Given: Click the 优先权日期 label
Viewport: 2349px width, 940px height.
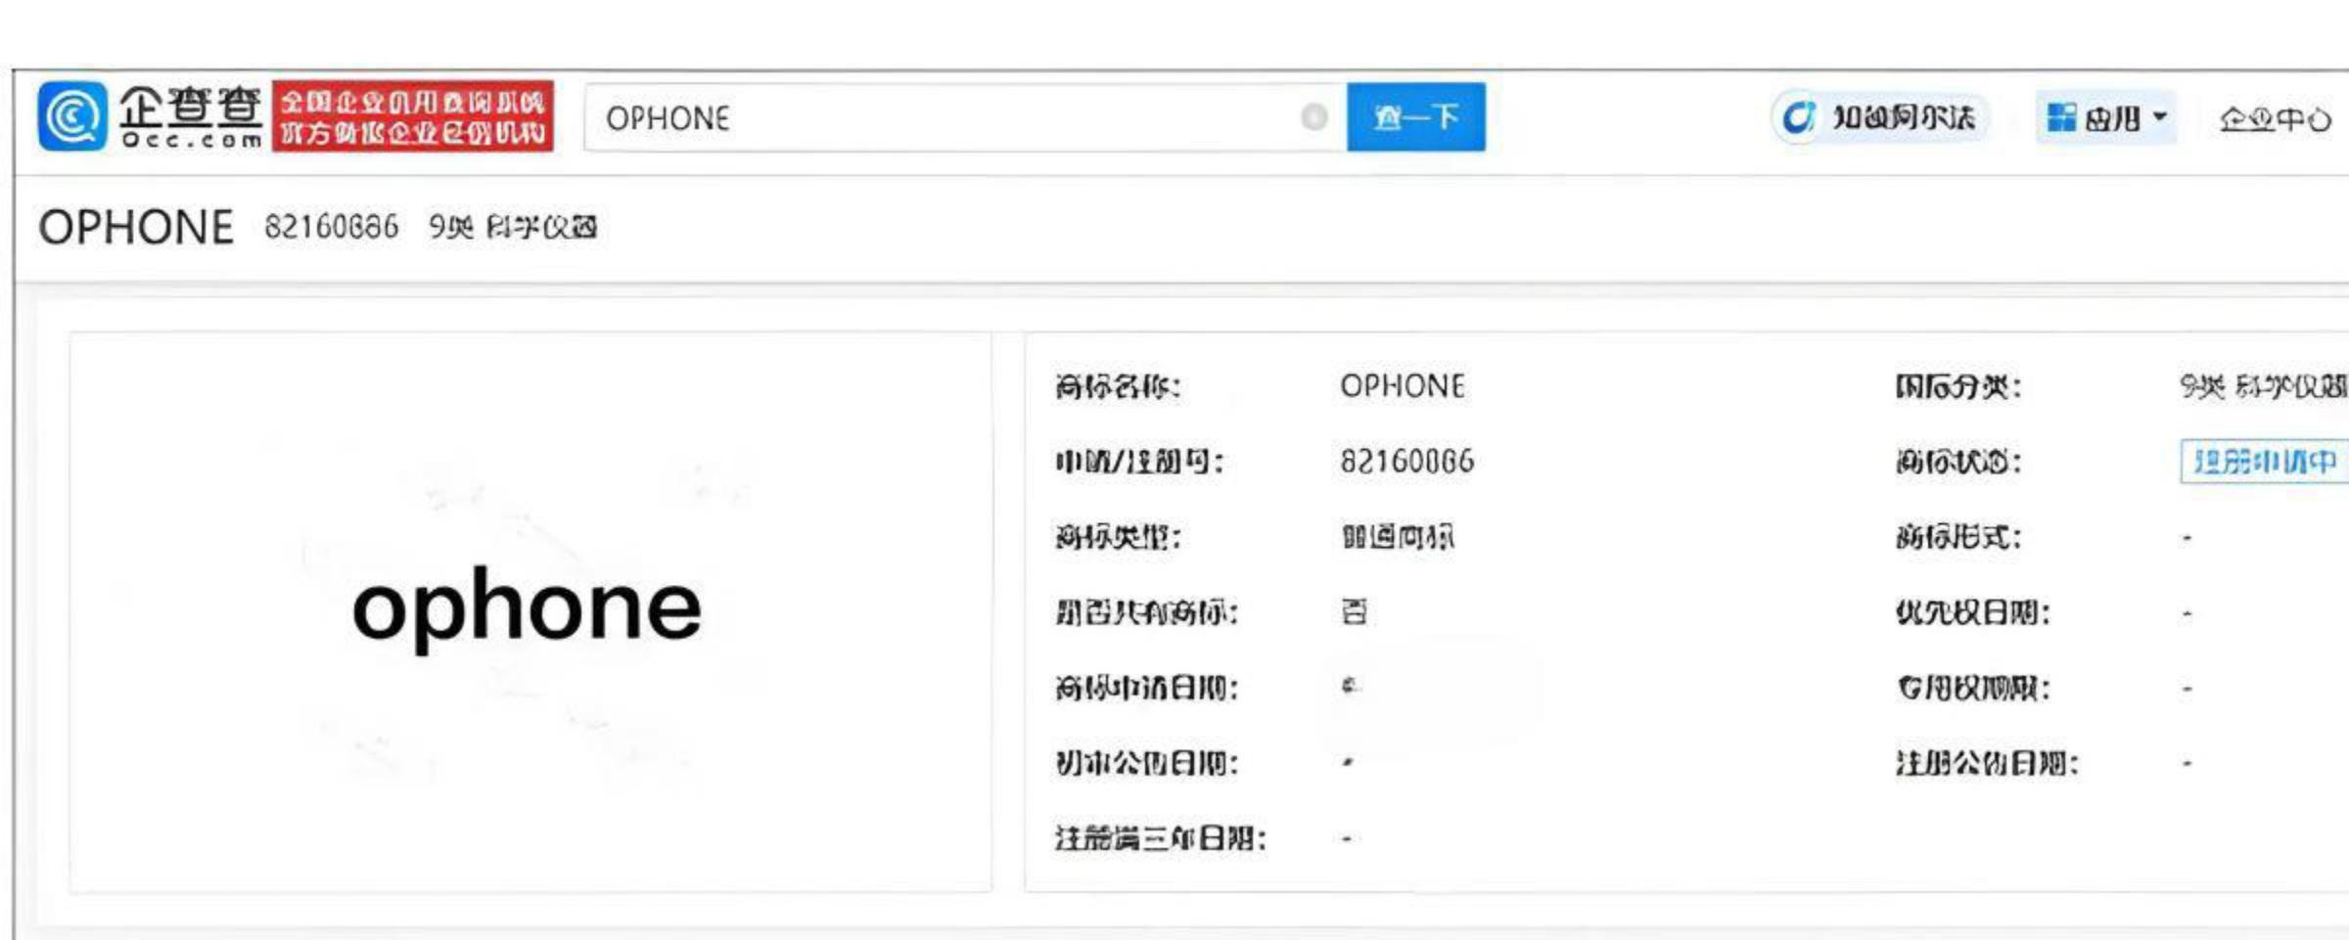Looking at the screenshot, I should coord(1972,612).
